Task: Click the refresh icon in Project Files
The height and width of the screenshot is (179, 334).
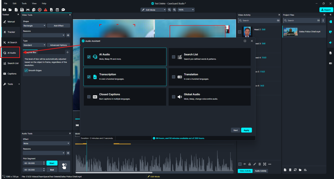Action: (x=295, y=170)
